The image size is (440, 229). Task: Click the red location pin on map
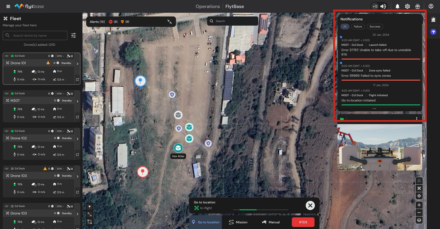pyautogui.click(x=142, y=172)
